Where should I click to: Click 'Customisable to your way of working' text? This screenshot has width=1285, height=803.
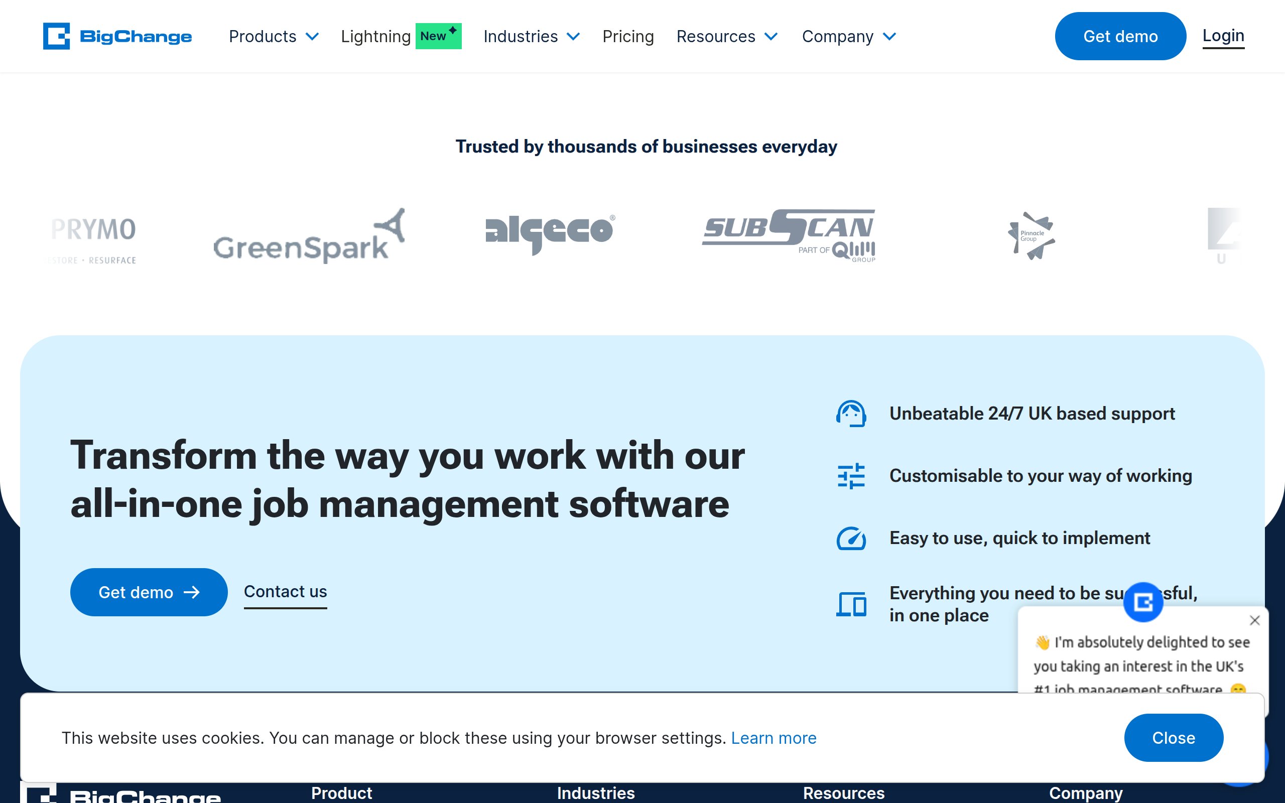[x=1041, y=476]
